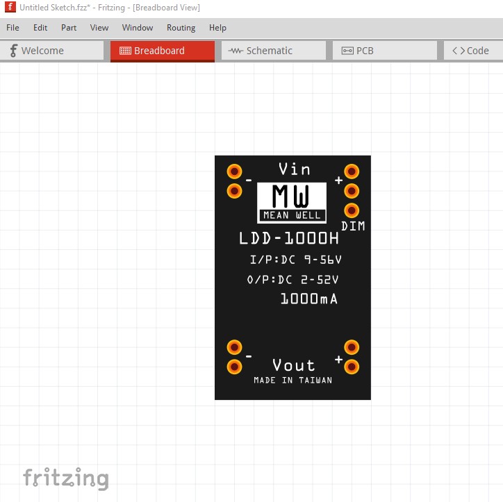The image size is (503, 502).
Task: Open the Help menu
Action: [217, 28]
